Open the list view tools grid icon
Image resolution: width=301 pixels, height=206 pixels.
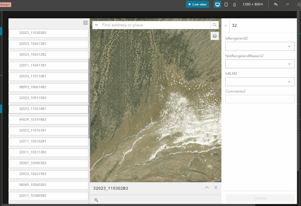click(x=85, y=23)
